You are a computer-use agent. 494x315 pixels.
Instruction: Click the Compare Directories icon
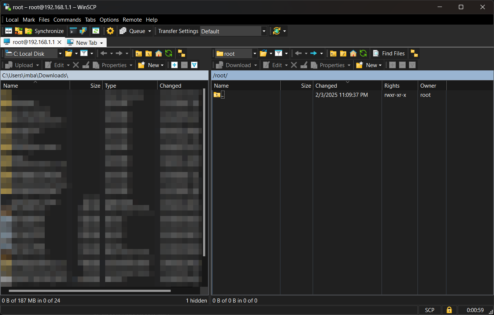(x=9, y=31)
